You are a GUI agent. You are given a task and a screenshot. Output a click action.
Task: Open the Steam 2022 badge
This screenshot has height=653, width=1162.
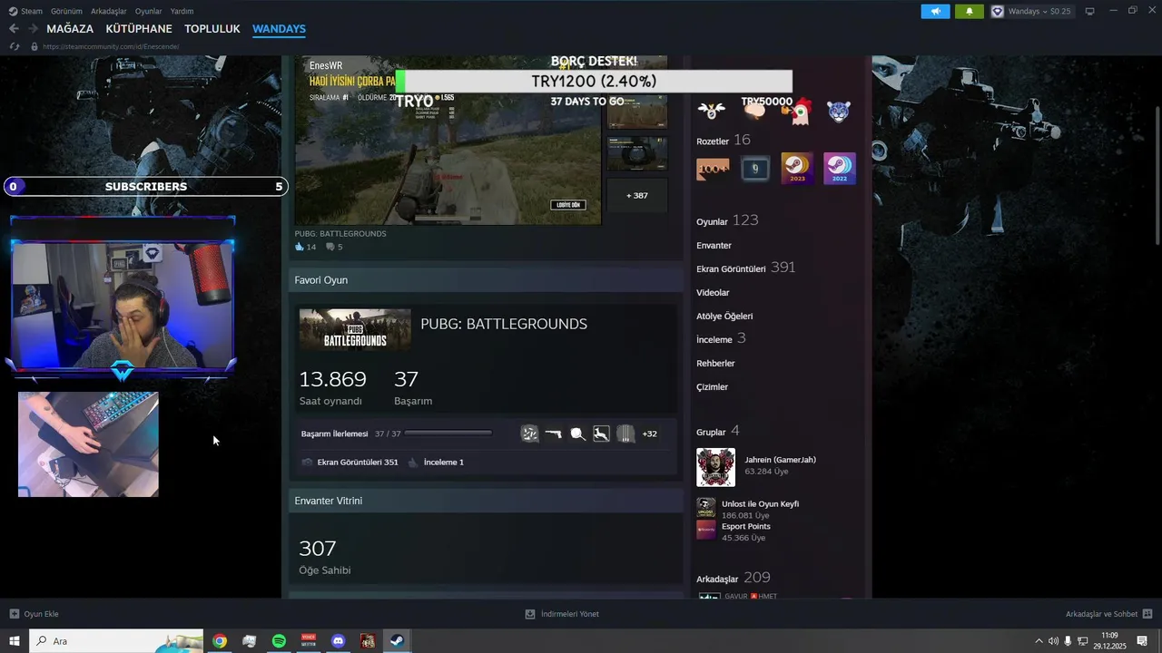click(x=840, y=169)
